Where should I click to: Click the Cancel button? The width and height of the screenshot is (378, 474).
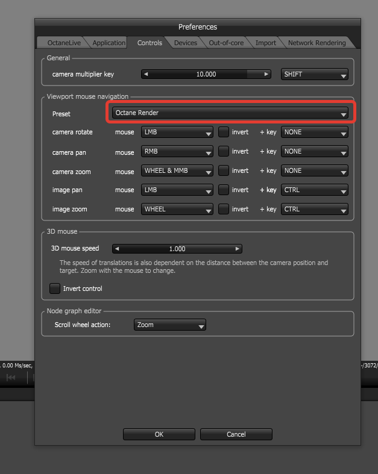coord(236,434)
